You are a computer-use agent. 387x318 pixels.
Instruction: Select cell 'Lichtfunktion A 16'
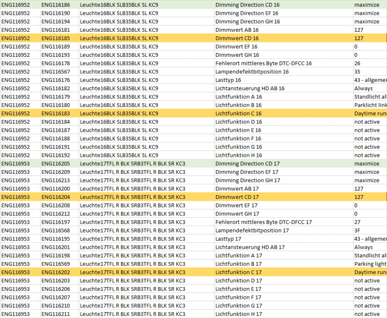(x=283, y=97)
